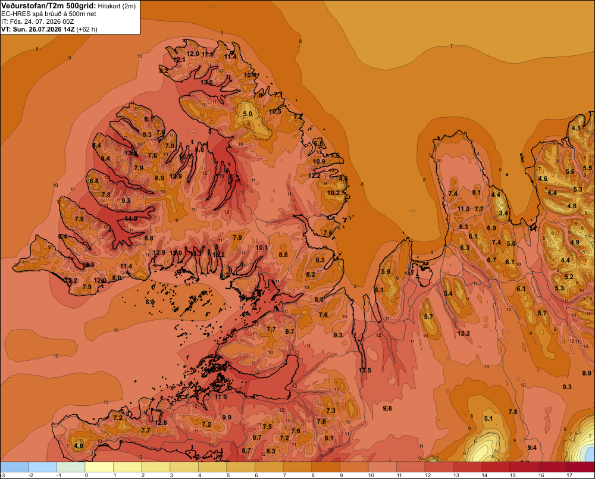Click the '4.1' temperature value
The height and width of the screenshot is (479, 595).
576,128
